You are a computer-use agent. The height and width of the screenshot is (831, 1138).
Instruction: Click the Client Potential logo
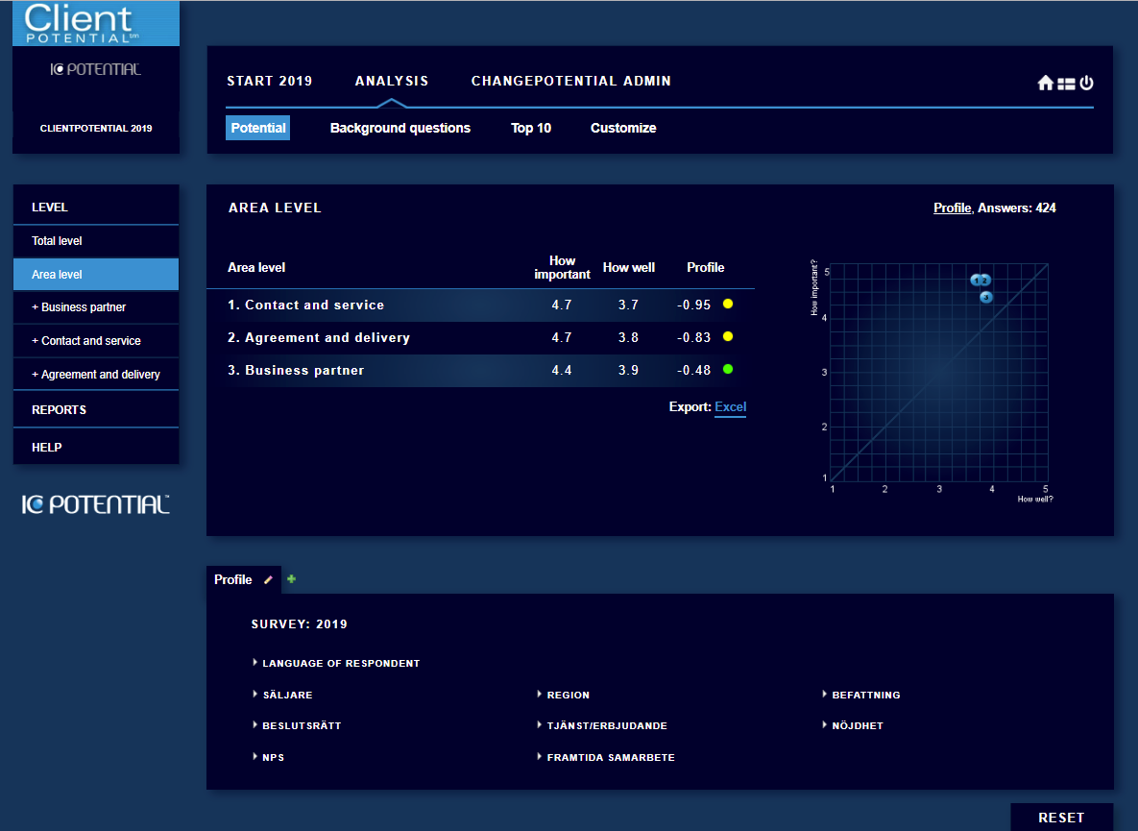96,23
